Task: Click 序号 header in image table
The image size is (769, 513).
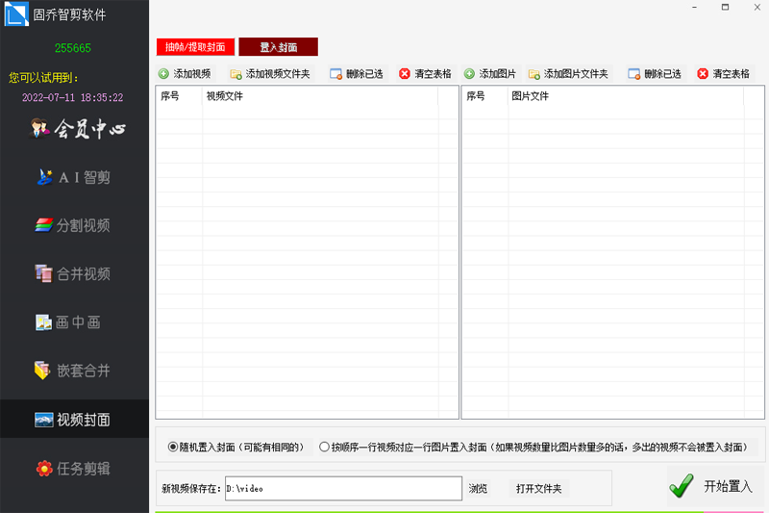Action: click(x=485, y=95)
